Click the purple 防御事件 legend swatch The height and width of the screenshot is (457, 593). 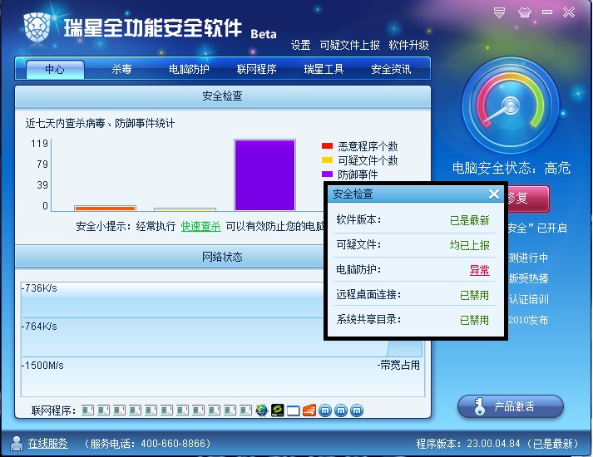(327, 174)
